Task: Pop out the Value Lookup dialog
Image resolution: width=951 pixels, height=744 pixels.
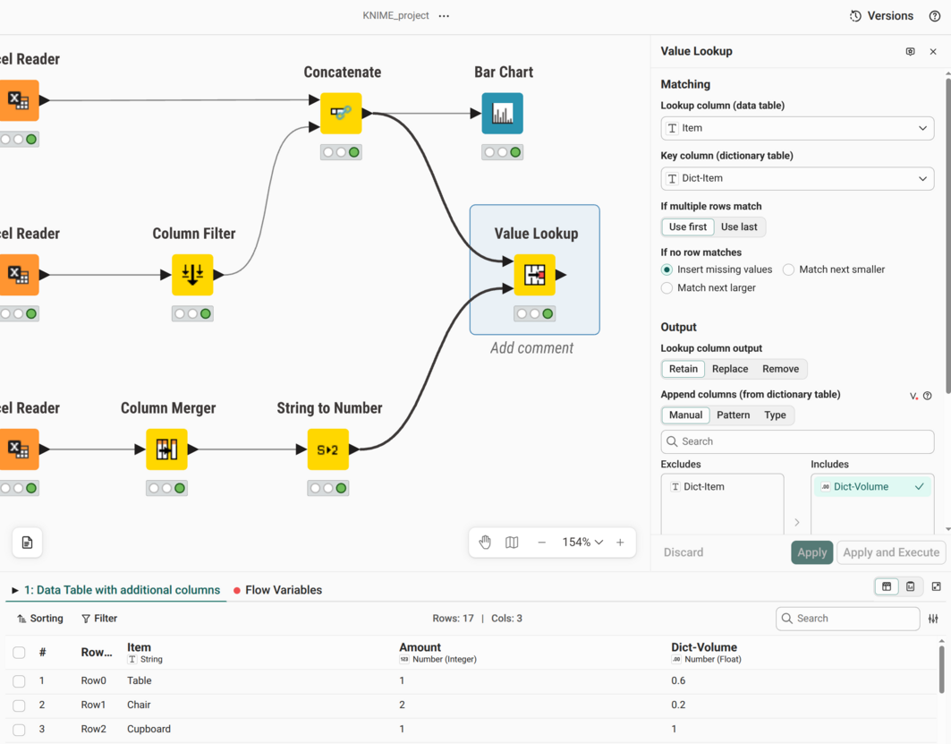Action: [911, 52]
